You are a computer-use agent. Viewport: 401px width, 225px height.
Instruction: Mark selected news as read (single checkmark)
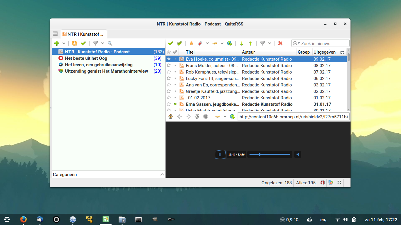click(171, 43)
